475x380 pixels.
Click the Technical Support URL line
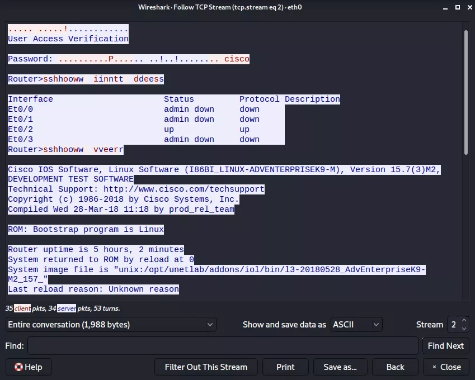pyautogui.click(x=136, y=189)
